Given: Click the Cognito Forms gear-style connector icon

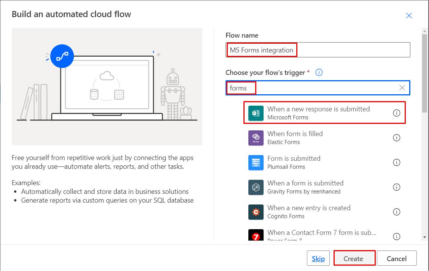Looking at the screenshot, I should tap(255, 212).
